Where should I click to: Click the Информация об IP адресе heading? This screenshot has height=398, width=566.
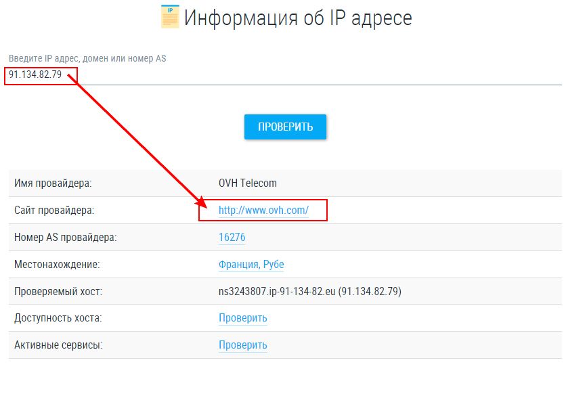(x=298, y=18)
